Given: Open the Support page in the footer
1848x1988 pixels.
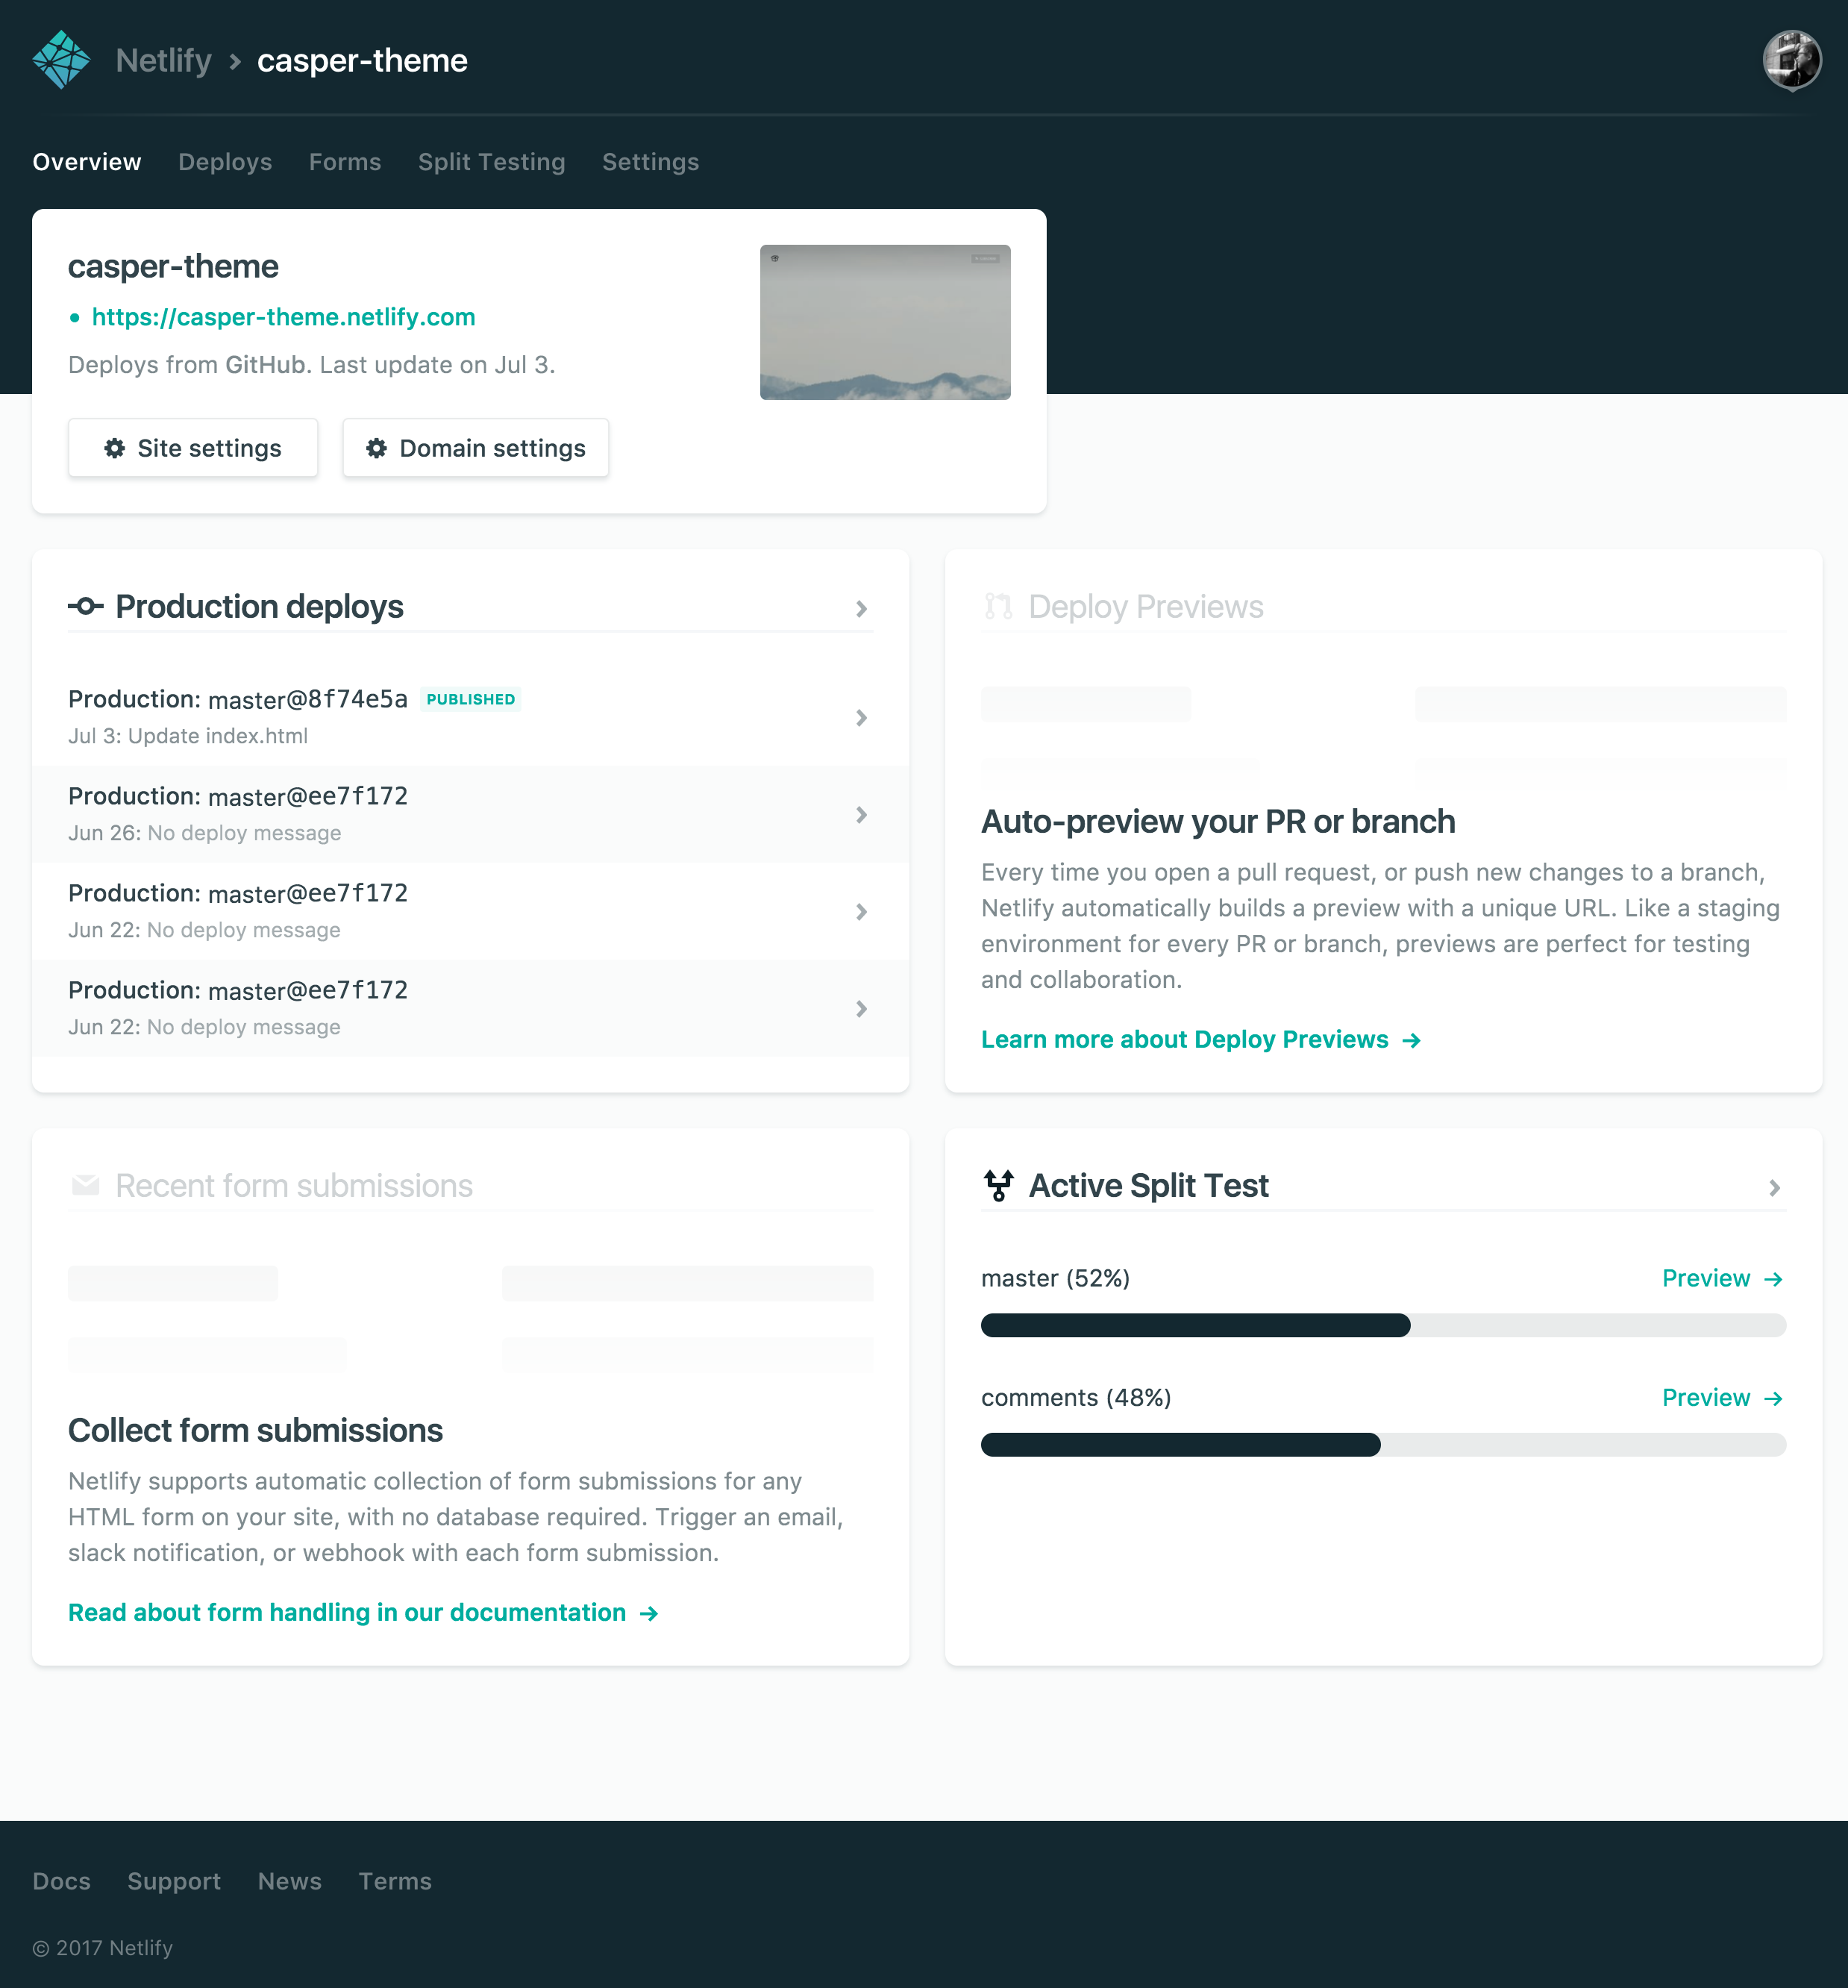Looking at the screenshot, I should click(174, 1881).
